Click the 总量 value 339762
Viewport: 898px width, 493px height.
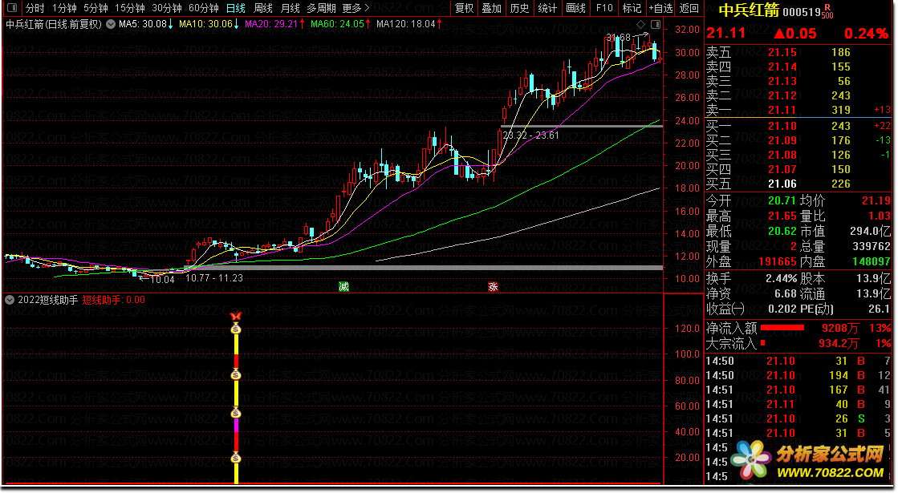tap(871, 246)
